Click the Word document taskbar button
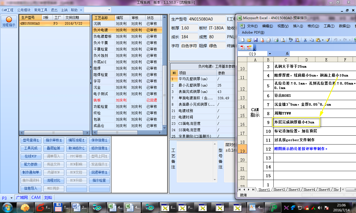Image resolution: width=356 pixels, height=213 pixels. point(80,207)
